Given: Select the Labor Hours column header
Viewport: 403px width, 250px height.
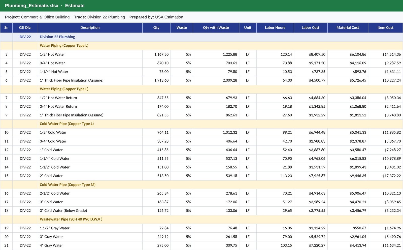Looking at the screenshot, I should [x=275, y=28].
